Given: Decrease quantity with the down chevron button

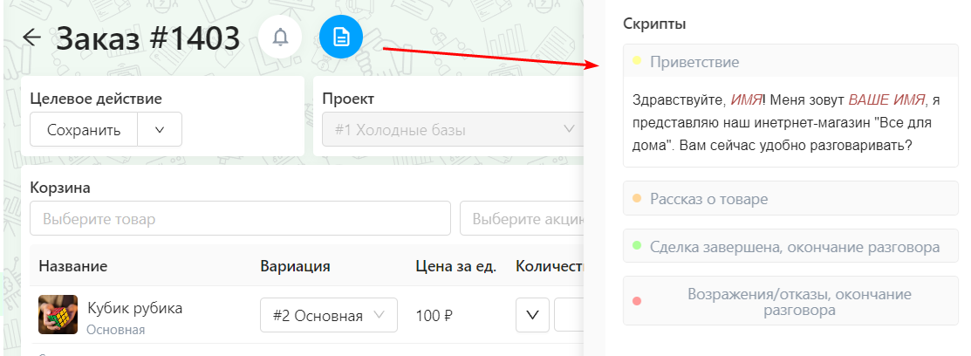Looking at the screenshot, I should pos(532,315).
